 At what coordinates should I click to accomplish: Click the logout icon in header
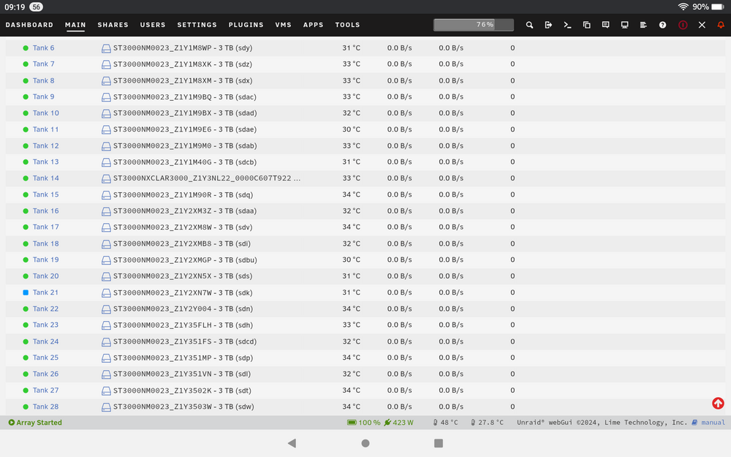[x=548, y=25]
